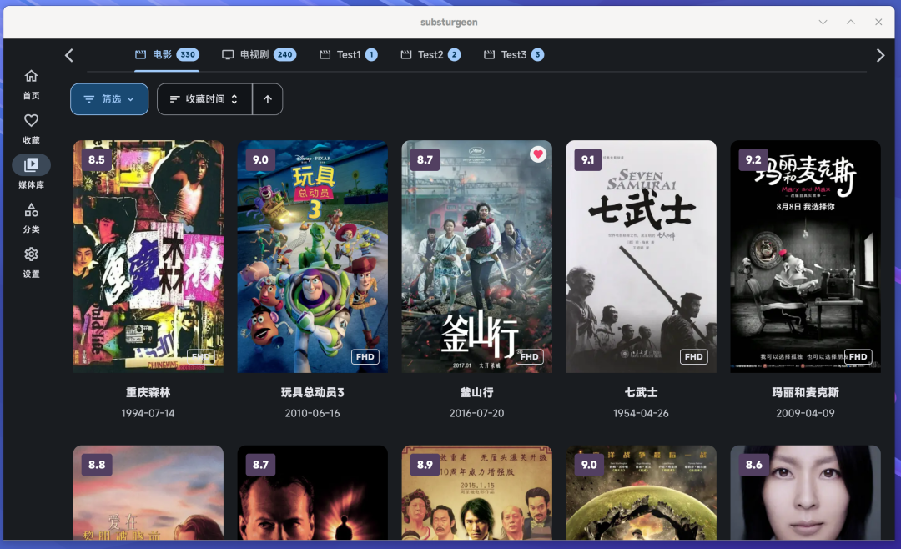Open the 设置 settings icon

click(31, 254)
